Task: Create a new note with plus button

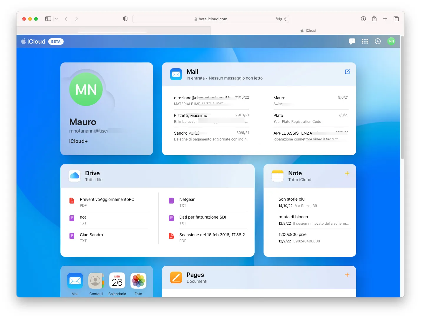Action: (x=347, y=173)
